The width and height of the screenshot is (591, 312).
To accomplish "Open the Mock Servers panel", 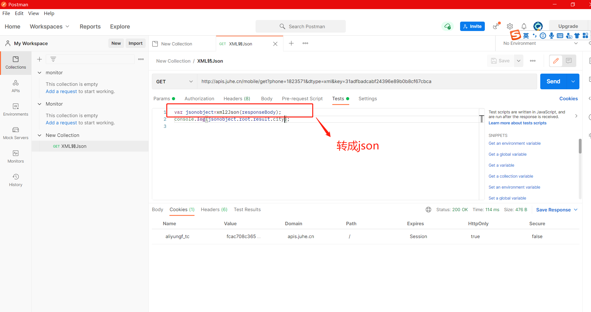I will point(16,133).
